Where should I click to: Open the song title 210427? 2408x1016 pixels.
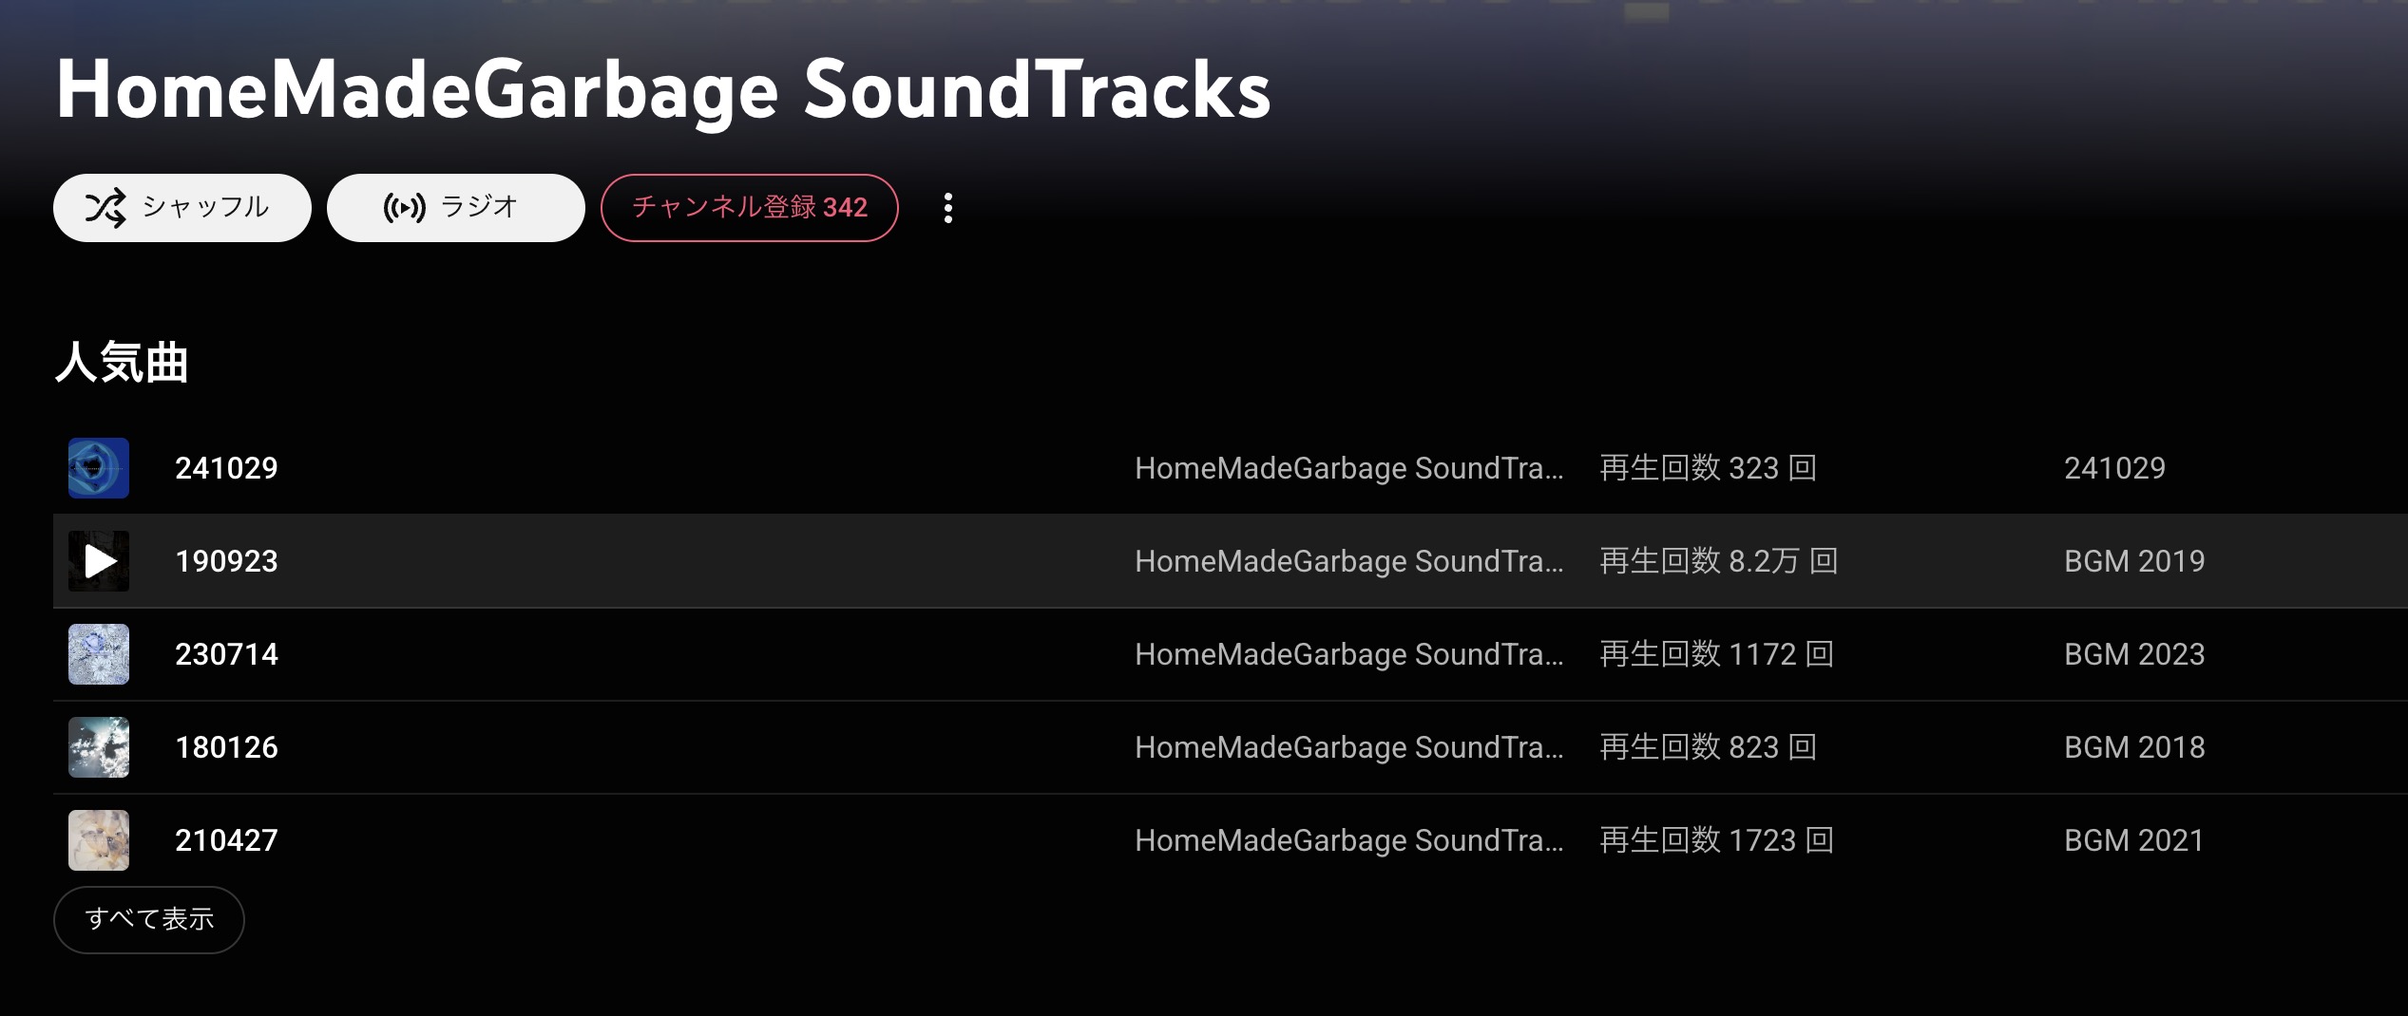[226, 840]
